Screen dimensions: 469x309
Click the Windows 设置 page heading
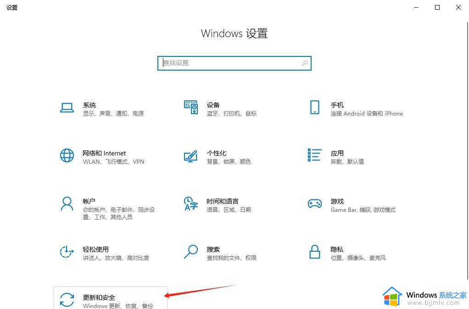[x=234, y=33]
